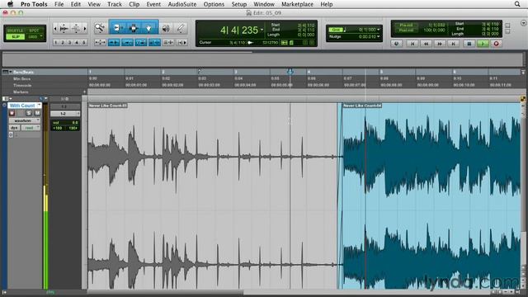The width and height of the screenshot is (528, 297).
Task: Click the Fast Forward transport button
Action: (x=440, y=44)
